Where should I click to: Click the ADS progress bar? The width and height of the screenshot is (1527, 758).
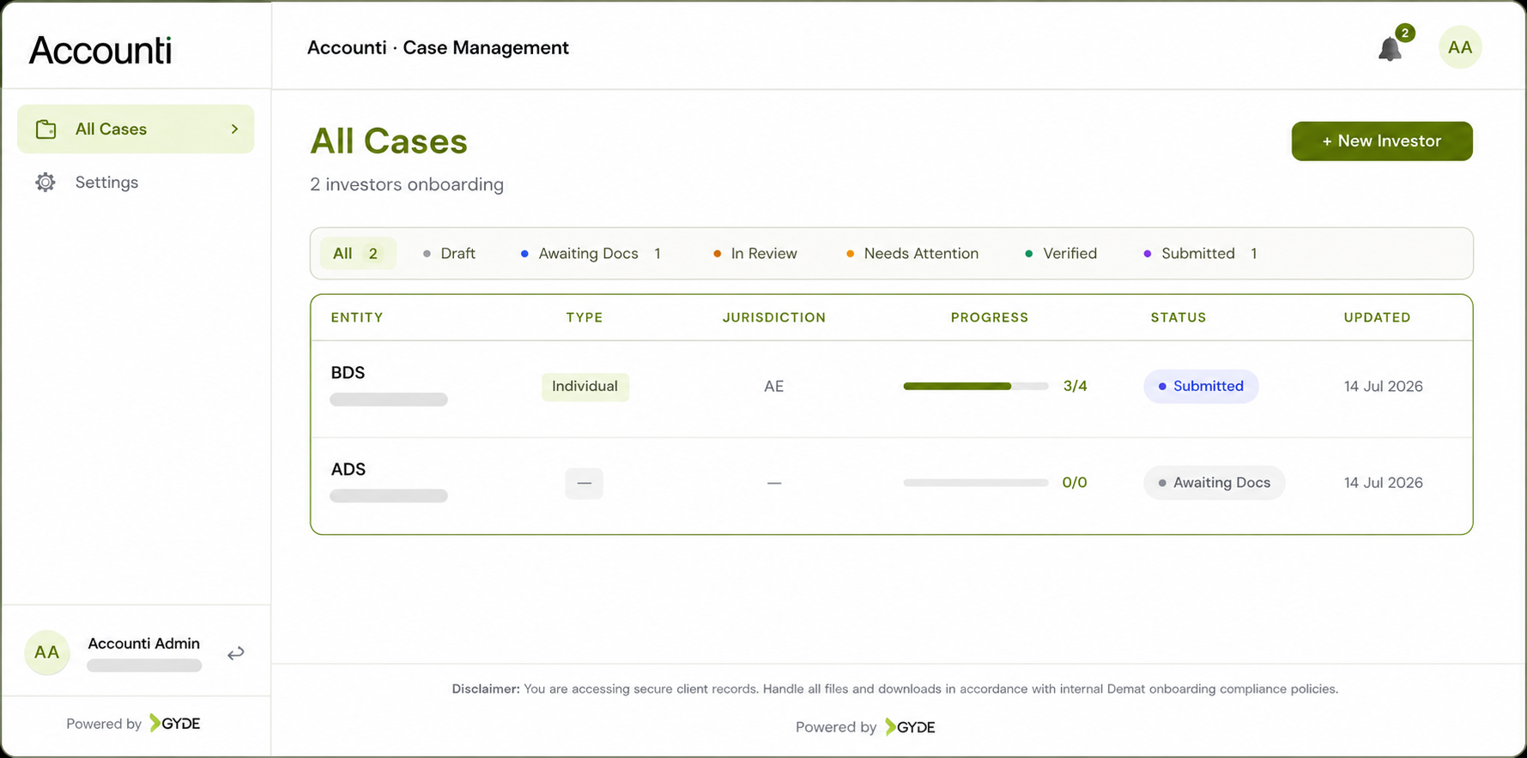tap(975, 483)
